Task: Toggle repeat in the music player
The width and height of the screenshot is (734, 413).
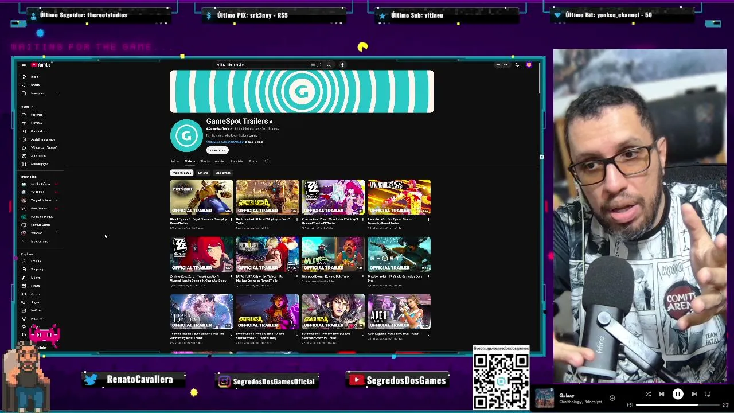Action: click(x=708, y=394)
